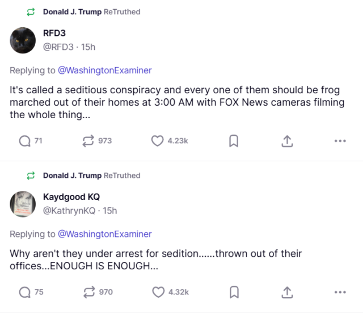This screenshot has height=313, width=363.
Task: Click the reply icon on RFD3's post
Action: [24, 141]
